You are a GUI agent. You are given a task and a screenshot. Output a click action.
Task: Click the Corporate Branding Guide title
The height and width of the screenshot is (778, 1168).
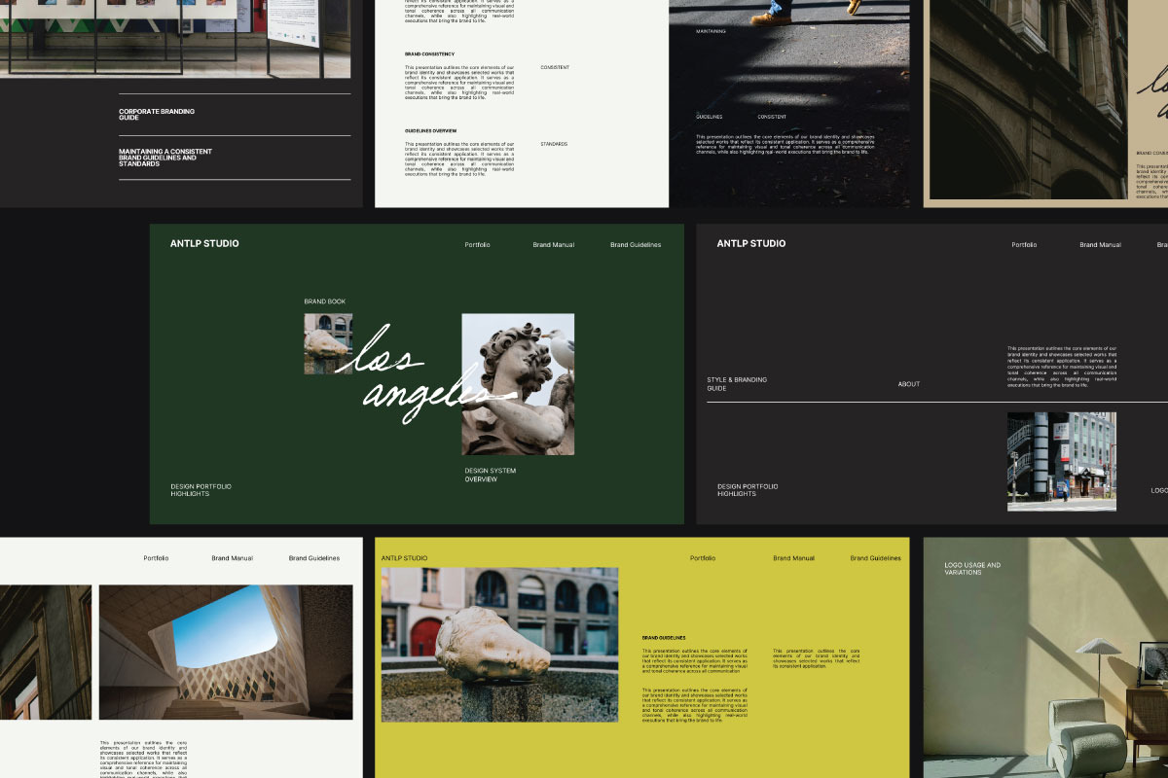coord(157,115)
